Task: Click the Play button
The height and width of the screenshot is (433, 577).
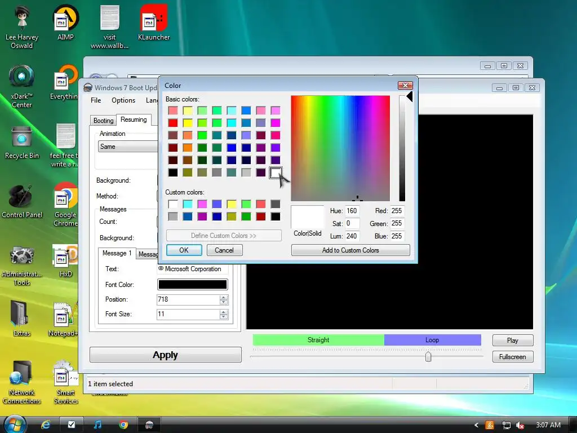Action: click(x=513, y=340)
